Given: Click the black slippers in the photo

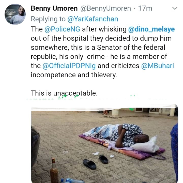Looking at the screenshot, I should click(97, 162).
